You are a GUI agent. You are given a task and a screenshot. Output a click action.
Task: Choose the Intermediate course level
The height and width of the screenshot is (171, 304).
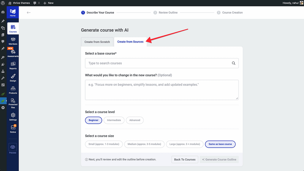114,120
